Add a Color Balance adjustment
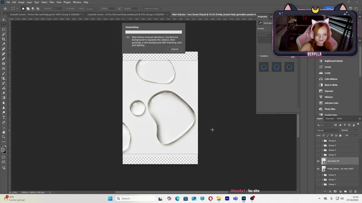 coord(331,79)
